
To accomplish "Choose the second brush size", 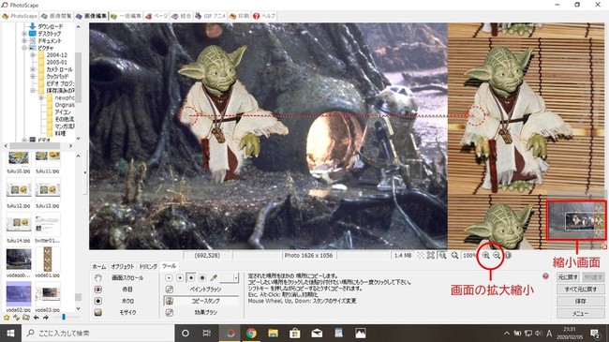I will pyautogui.click(x=180, y=278).
